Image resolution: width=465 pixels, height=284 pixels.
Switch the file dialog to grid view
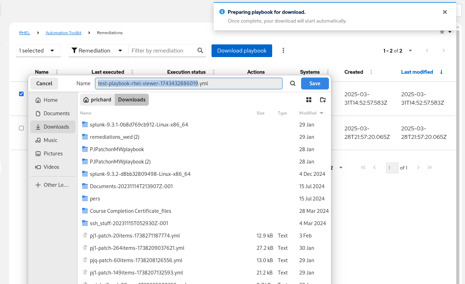pyautogui.click(x=309, y=100)
